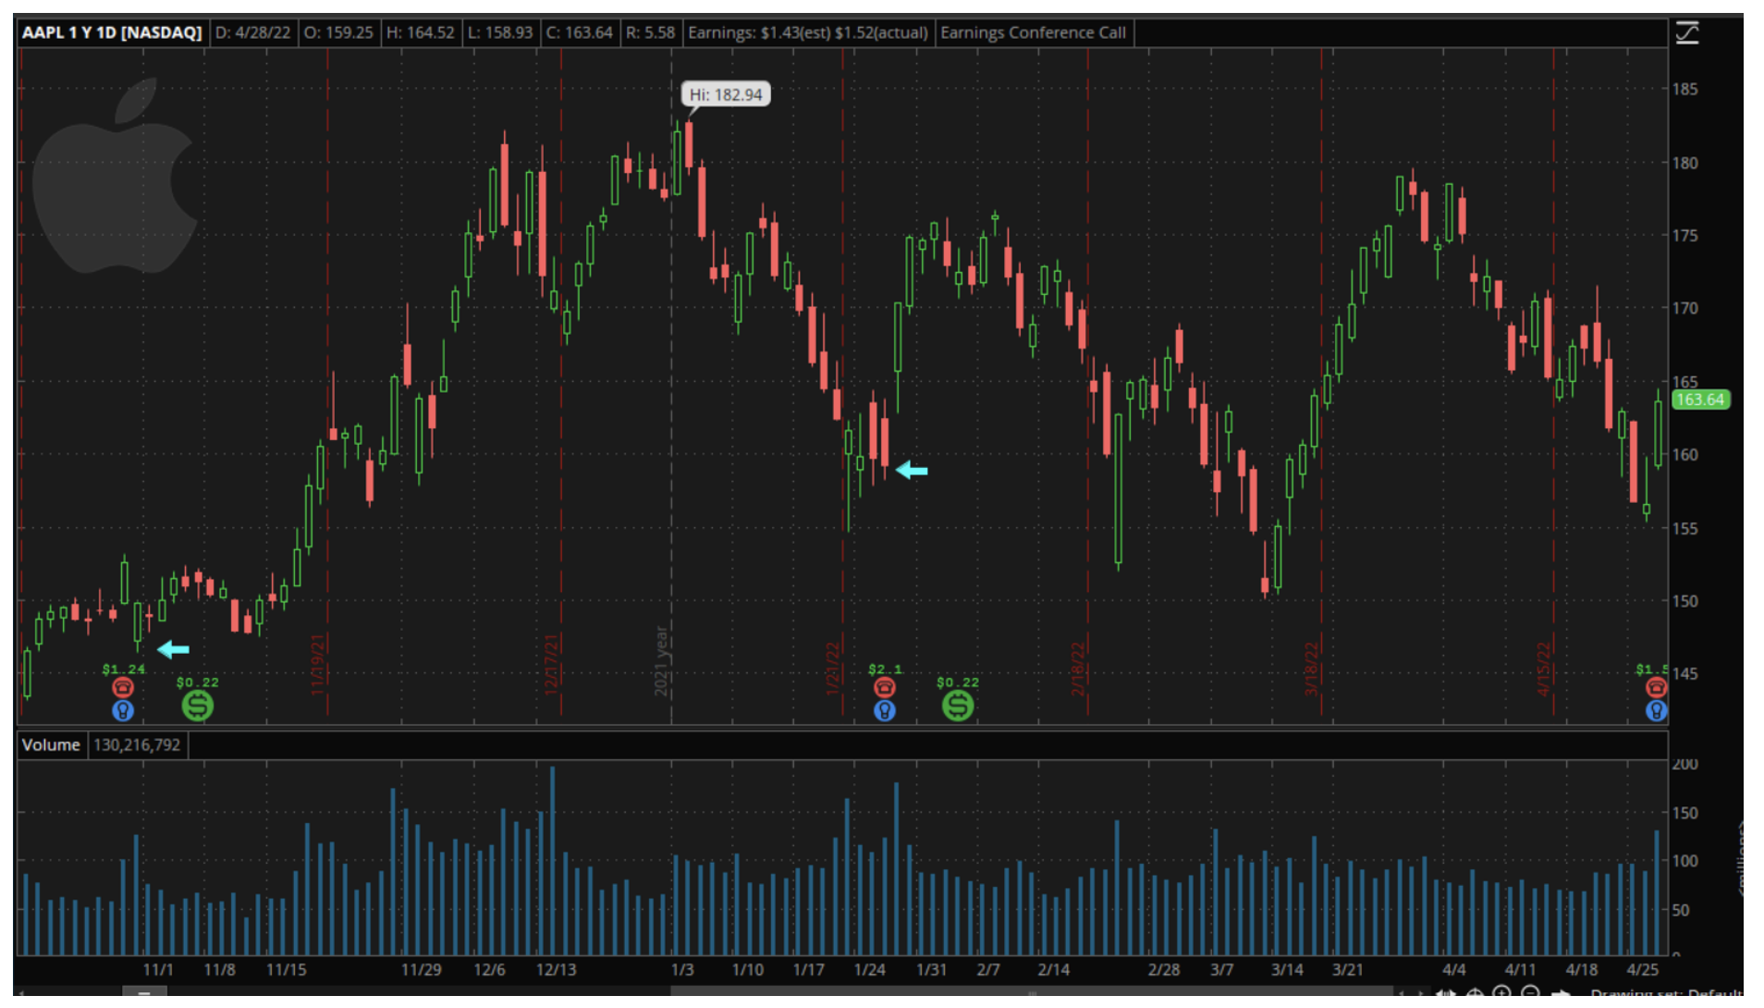Screen dimensions: 1764x1008
Task: Click the blue lightbulb icon at the chart's right edge
Action: click(1656, 710)
